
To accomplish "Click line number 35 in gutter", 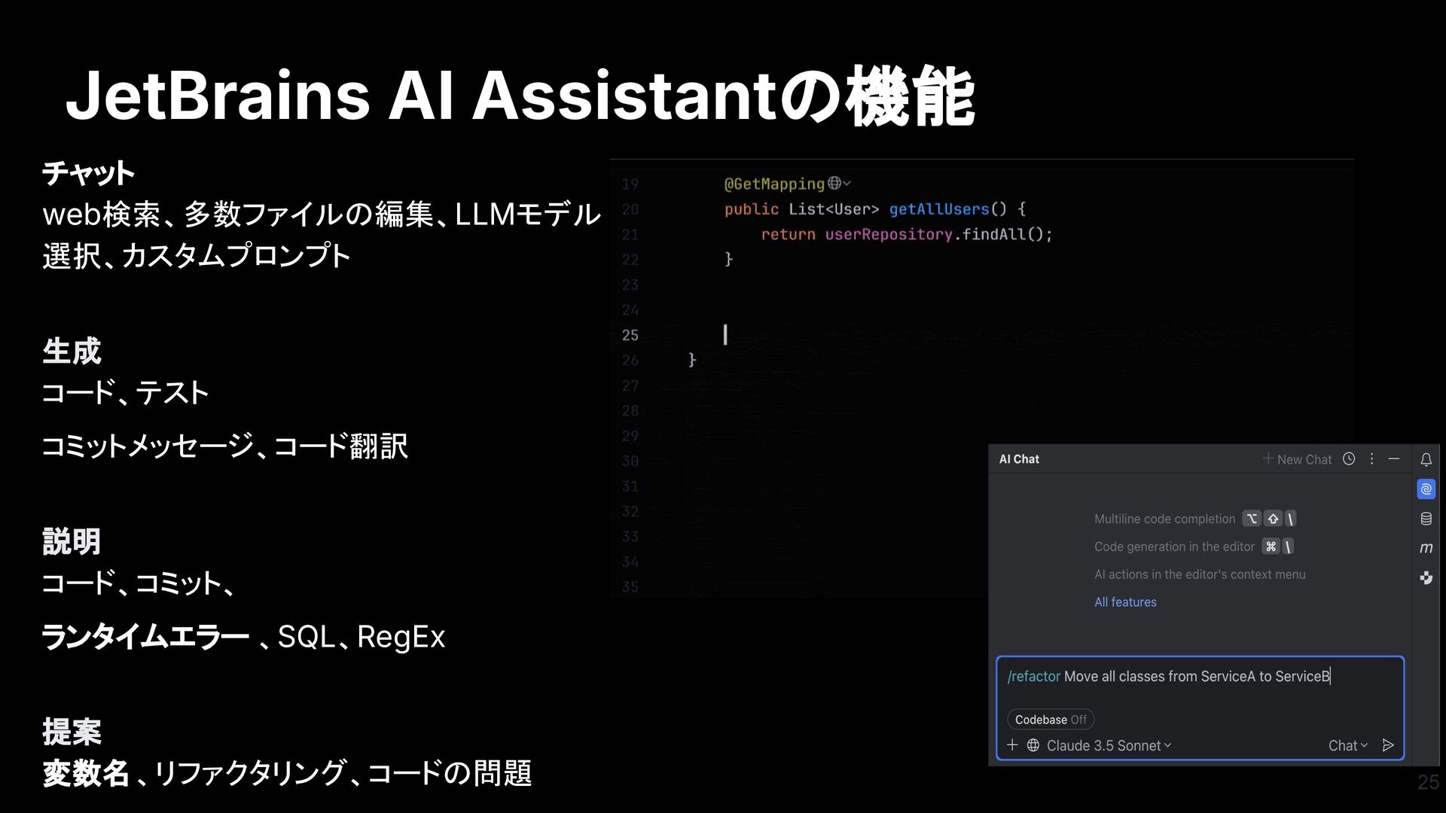I will pos(630,587).
